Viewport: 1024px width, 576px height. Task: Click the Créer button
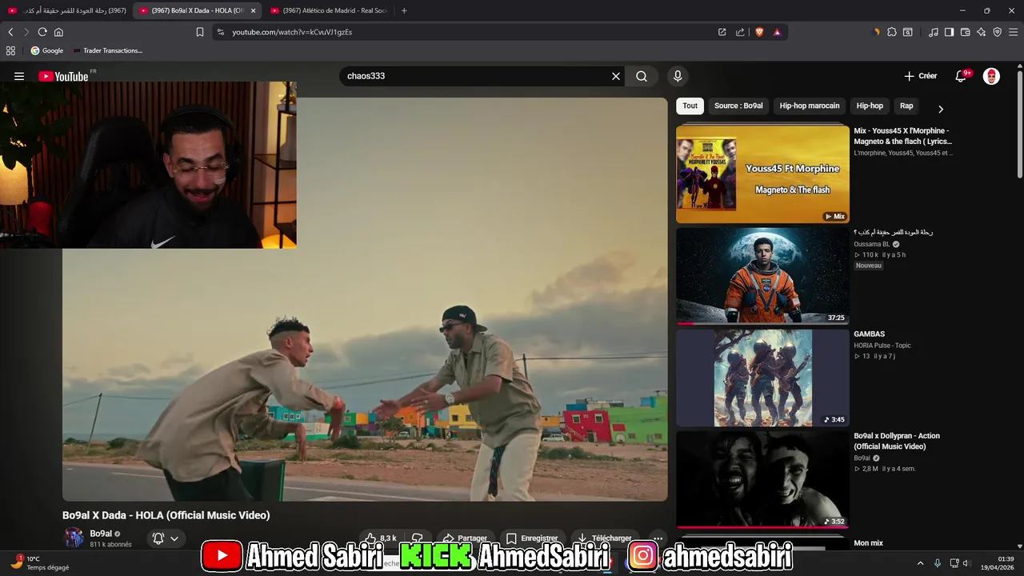pyautogui.click(x=921, y=76)
